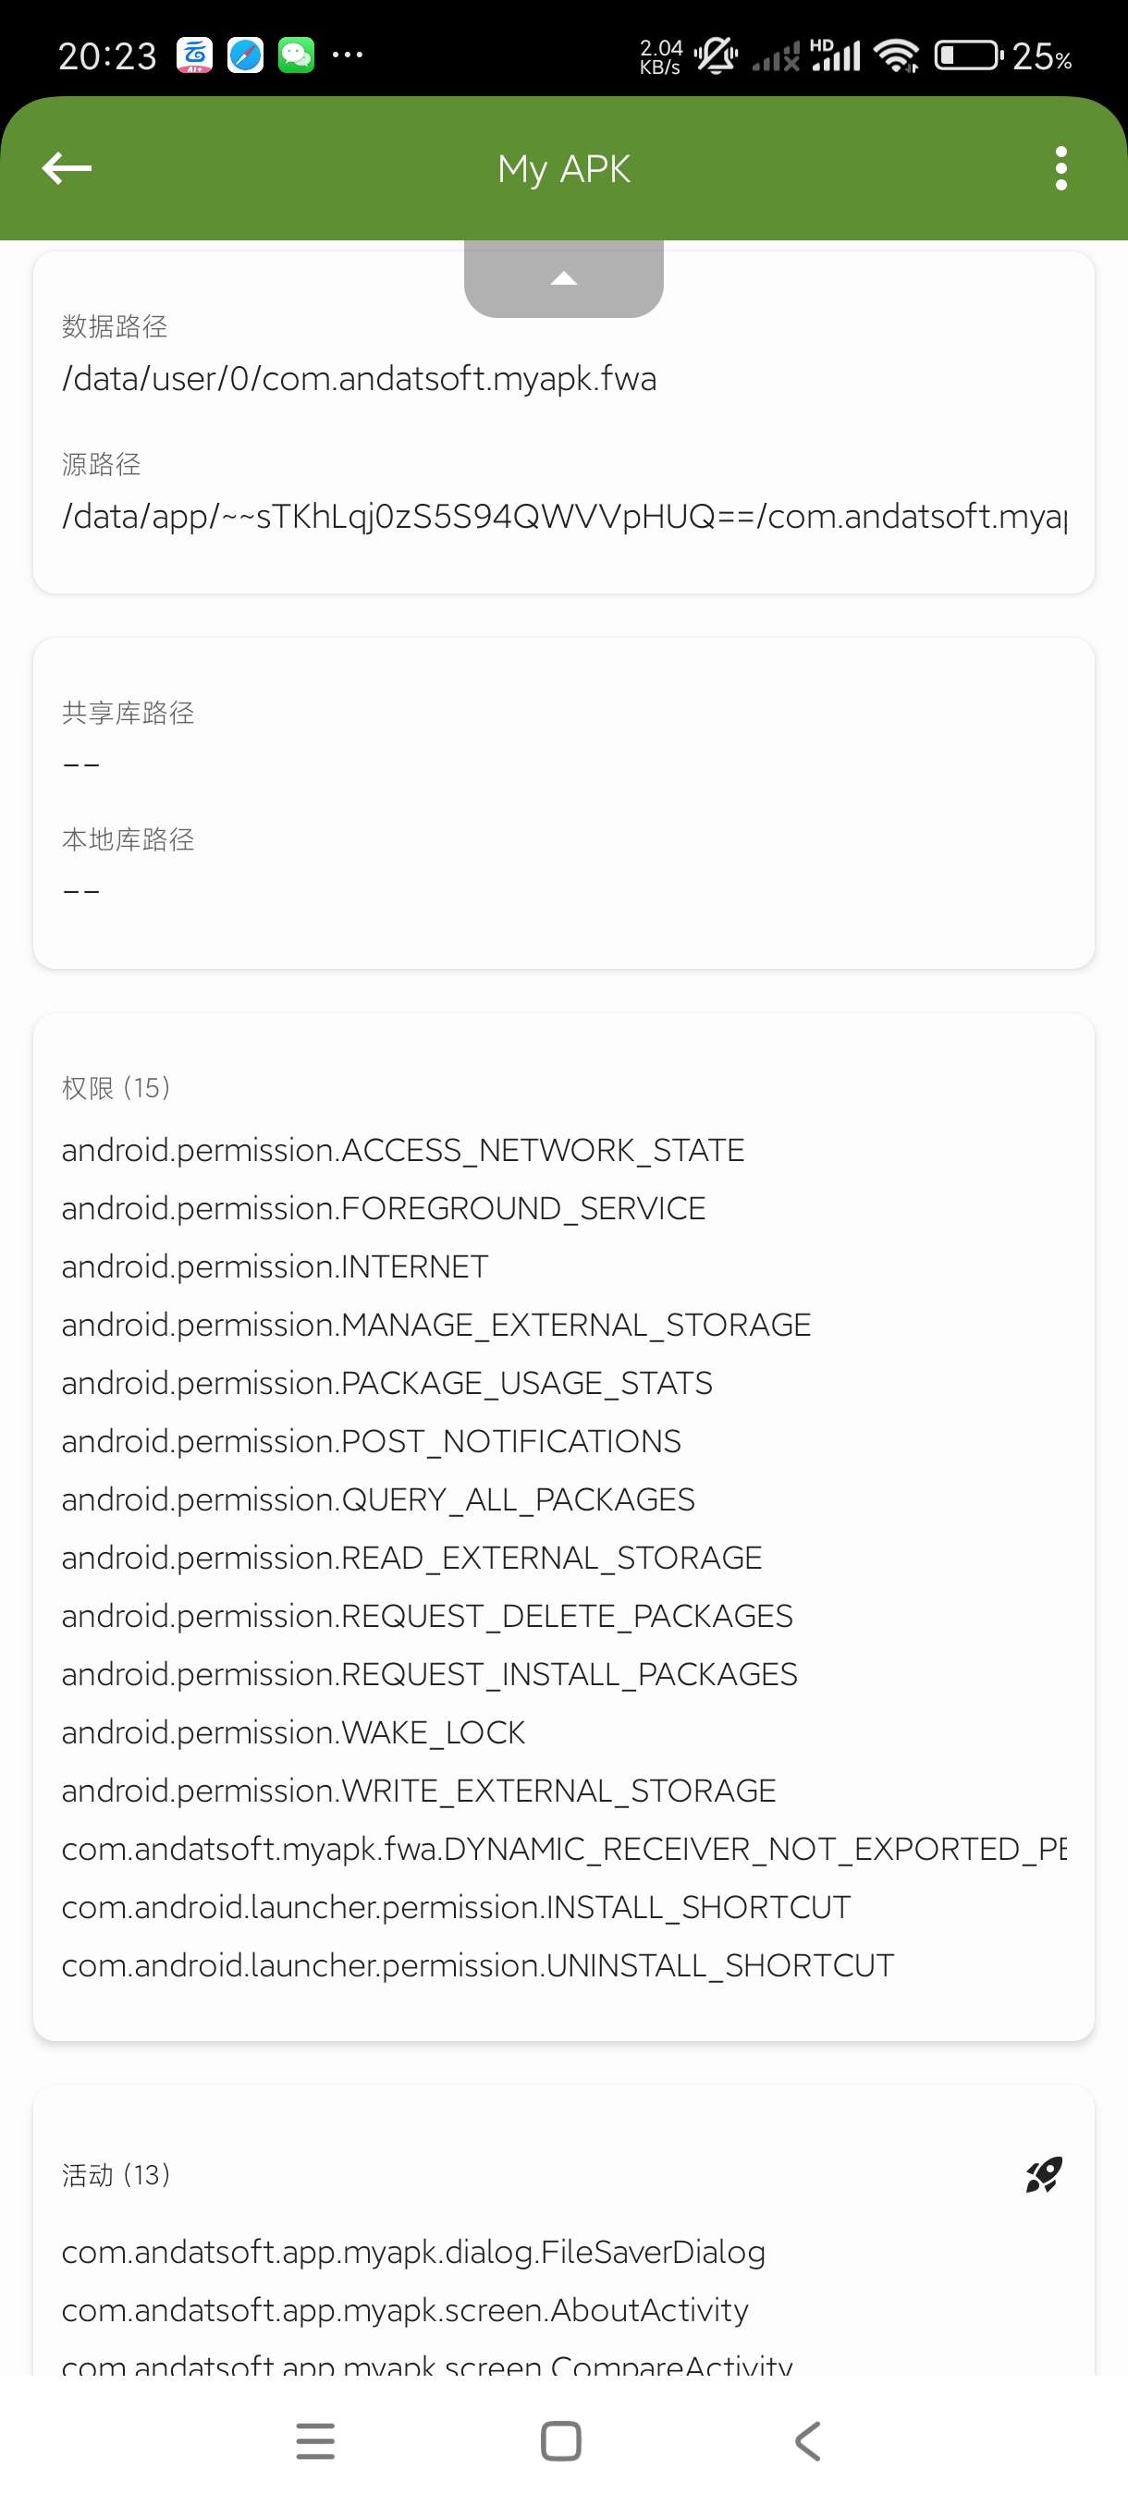This screenshot has height=2507, width=1128.
Task: Open the FileSaverDialog activity entry
Action: coord(412,2252)
